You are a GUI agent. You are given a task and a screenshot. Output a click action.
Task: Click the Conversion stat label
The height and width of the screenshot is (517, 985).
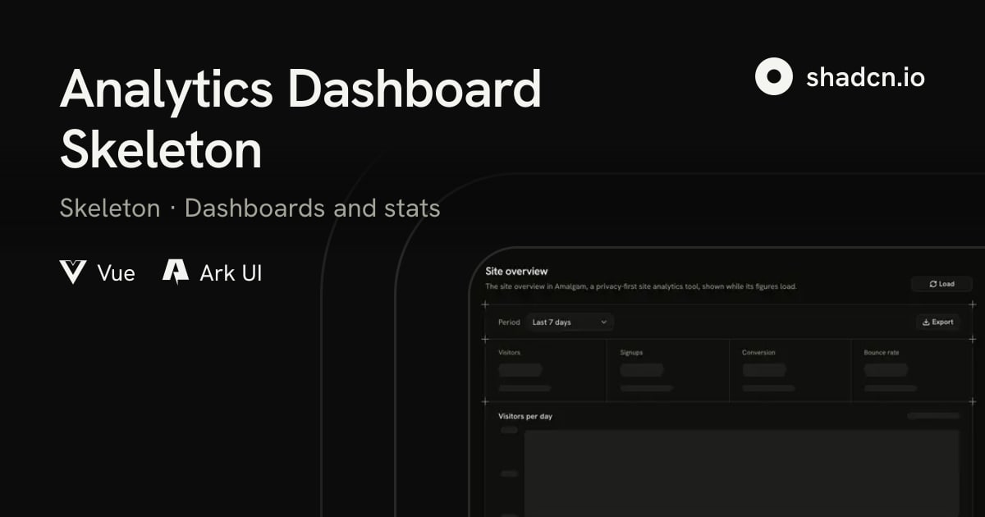coord(758,353)
